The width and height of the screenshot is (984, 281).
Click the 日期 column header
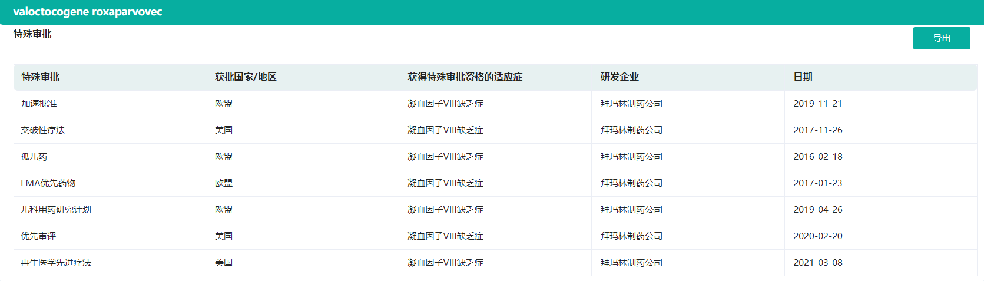point(803,77)
